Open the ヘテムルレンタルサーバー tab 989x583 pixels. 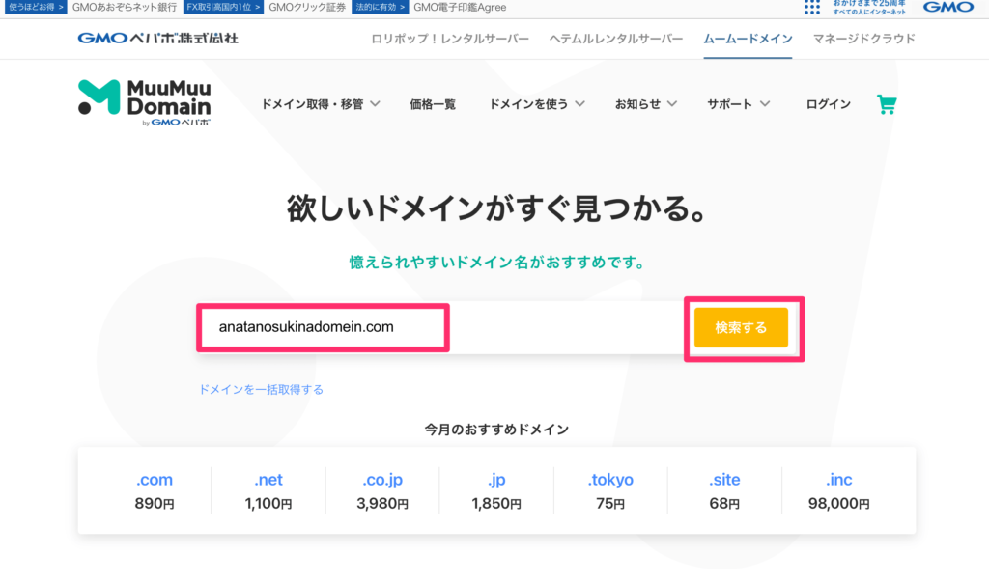(x=616, y=39)
